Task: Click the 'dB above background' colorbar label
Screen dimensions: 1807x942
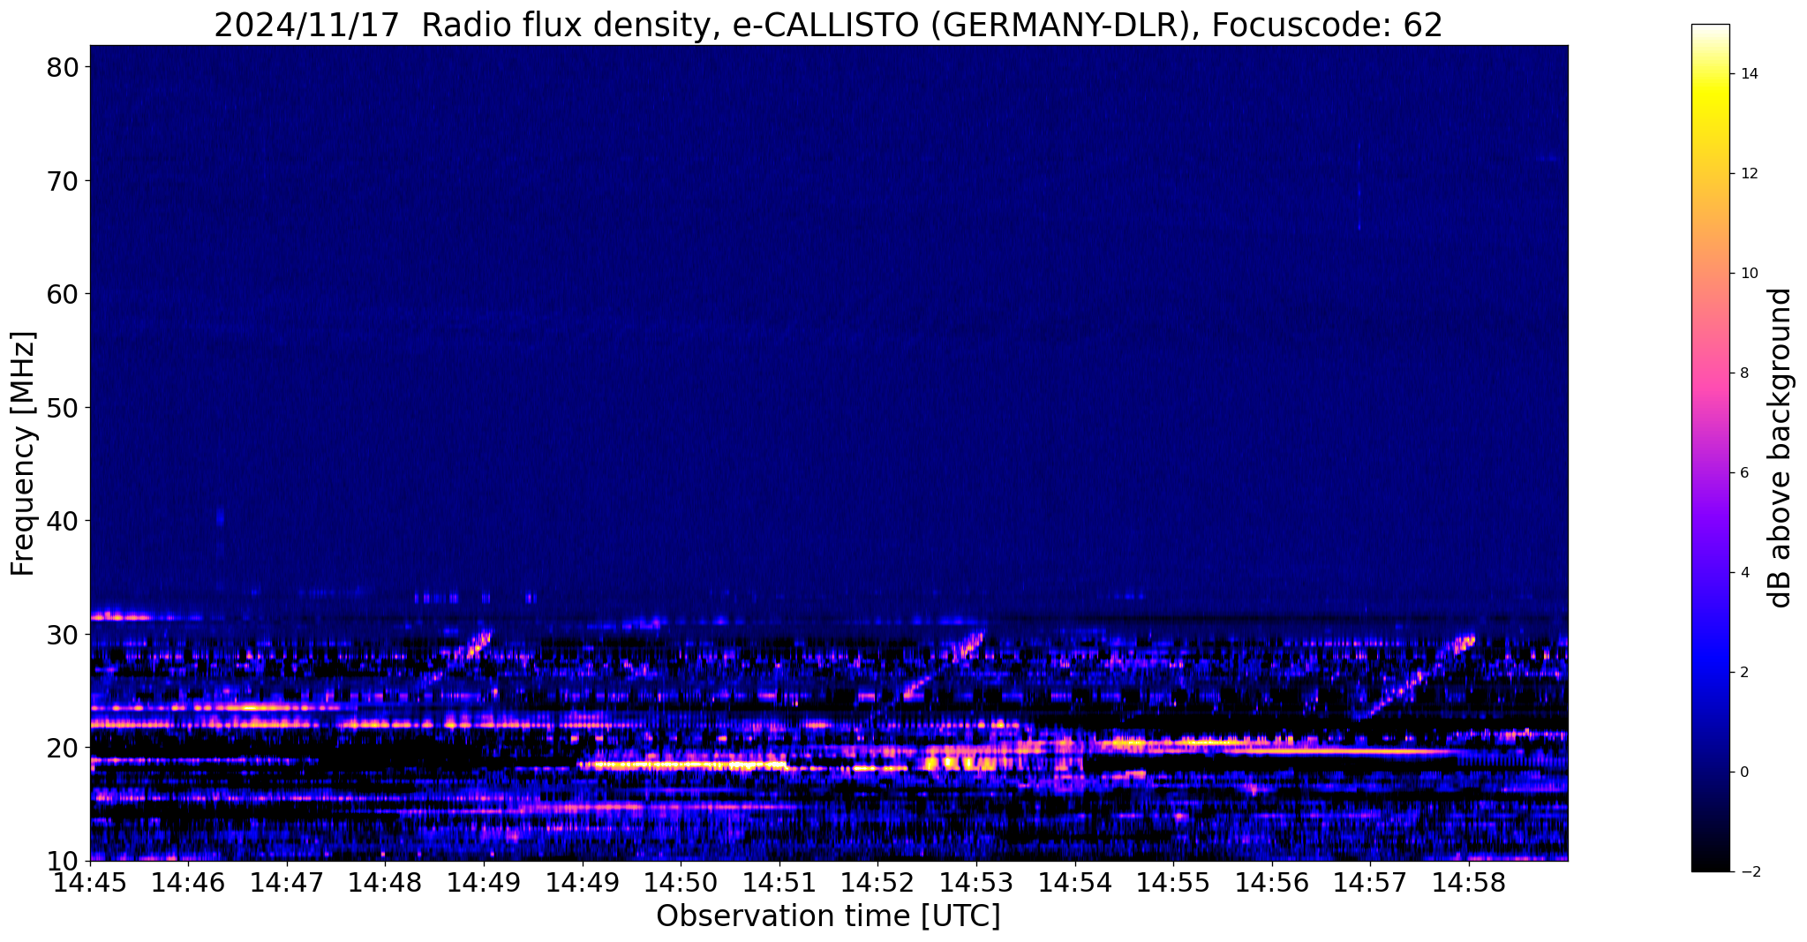Action: tap(1781, 448)
